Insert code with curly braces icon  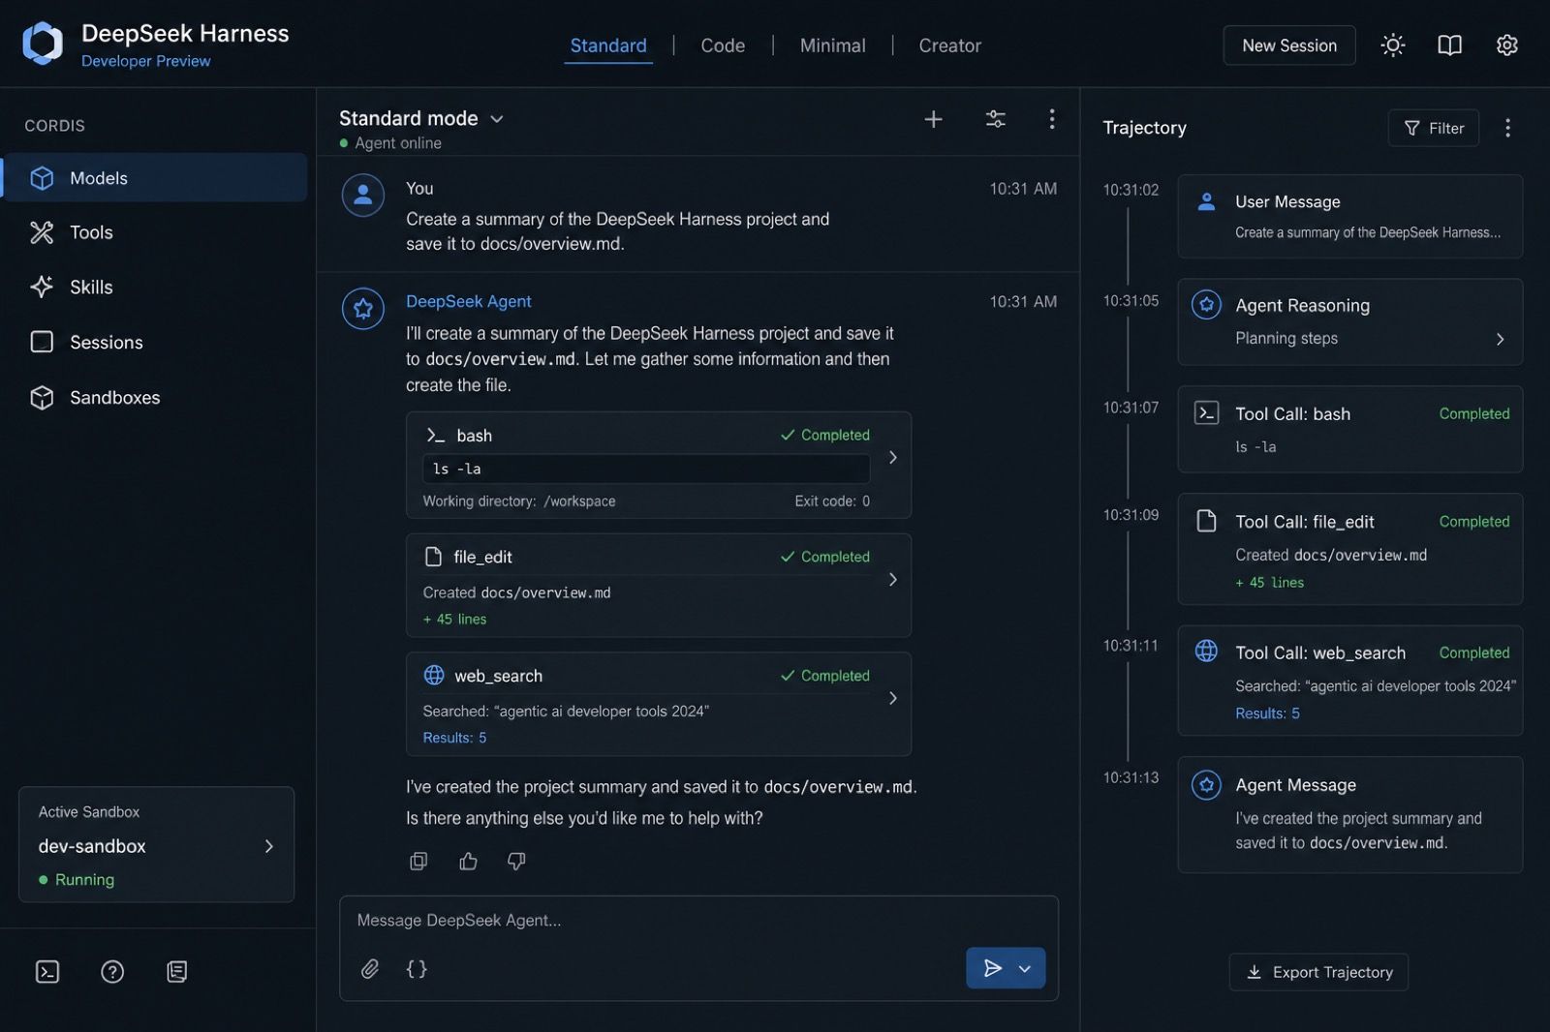(x=417, y=968)
